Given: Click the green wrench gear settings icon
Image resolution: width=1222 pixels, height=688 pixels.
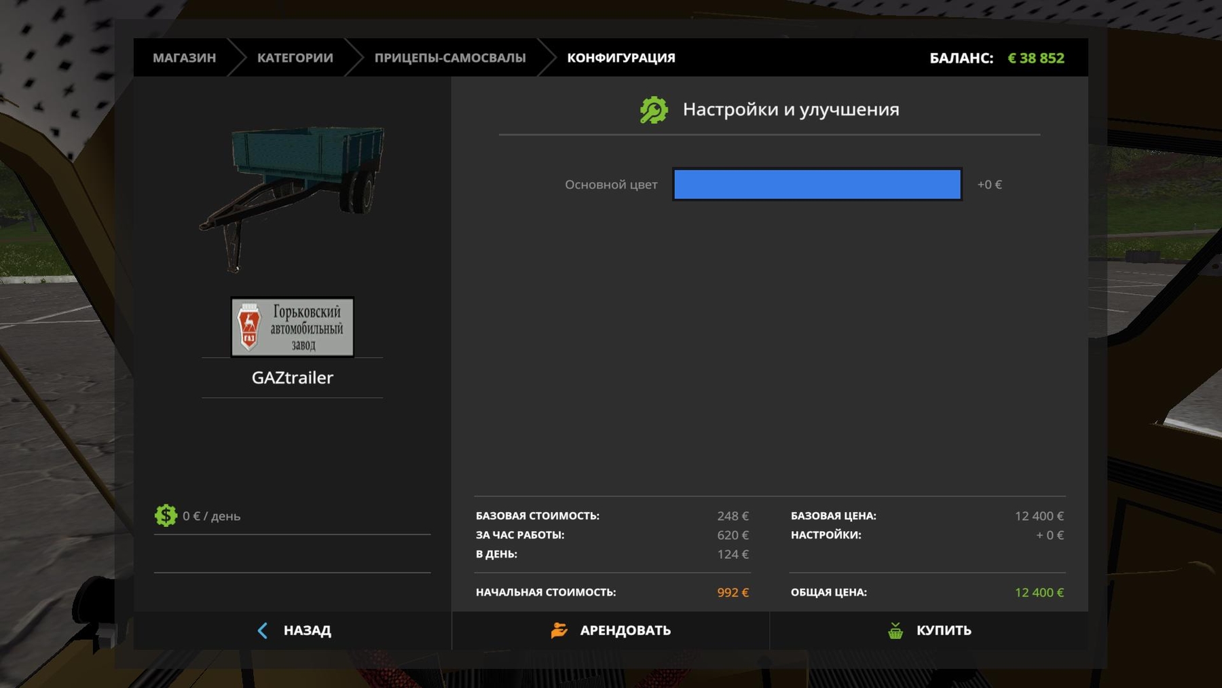Looking at the screenshot, I should coord(654,110).
